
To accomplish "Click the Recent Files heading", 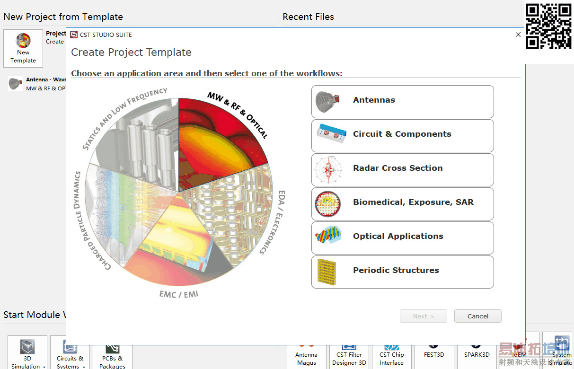I will (x=308, y=17).
